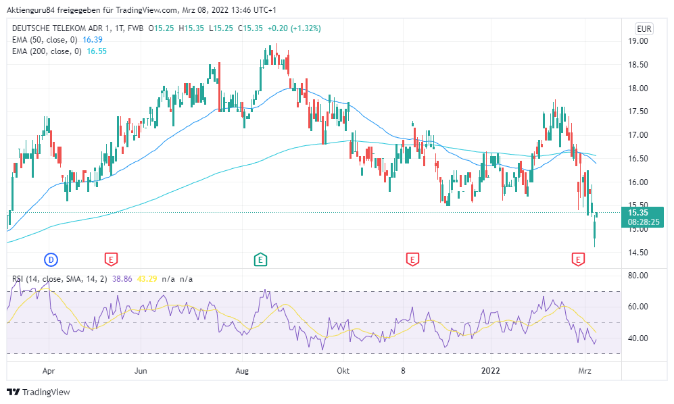Viewport: 674px width, 404px height.
Task: Click the Okt label on the time axis
Action: coord(343,371)
